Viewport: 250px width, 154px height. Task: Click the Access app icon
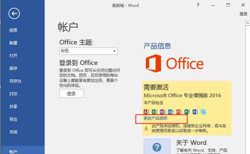click(x=146, y=112)
